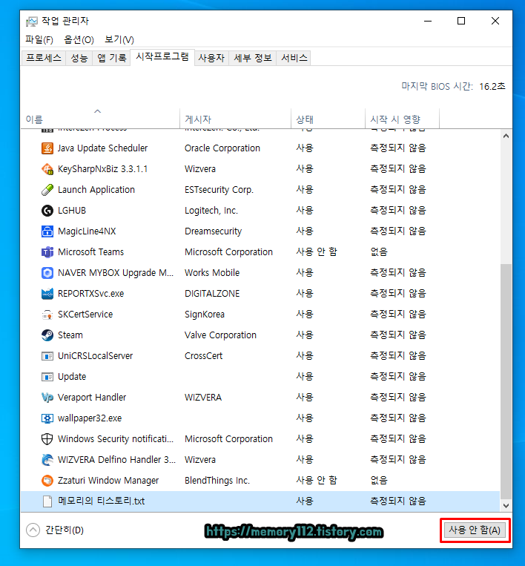Viewport: 525px width, 566px height.
Task: Select the Steam startup entry name
Action: coord(70,335)
